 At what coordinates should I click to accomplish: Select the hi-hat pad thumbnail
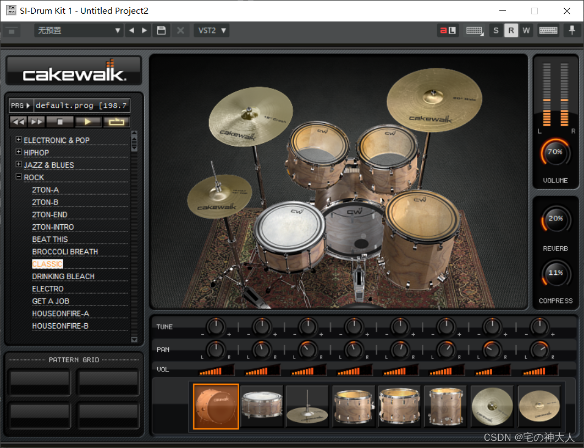click(307, 406)
